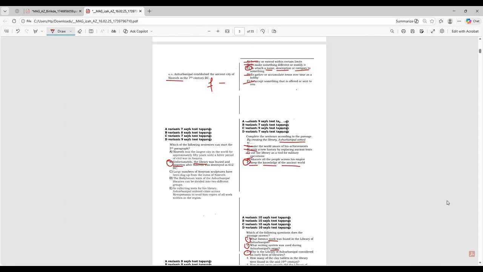
Task: Click text 'Which of the following sentences can start'
Action: (x=201, y=145)
